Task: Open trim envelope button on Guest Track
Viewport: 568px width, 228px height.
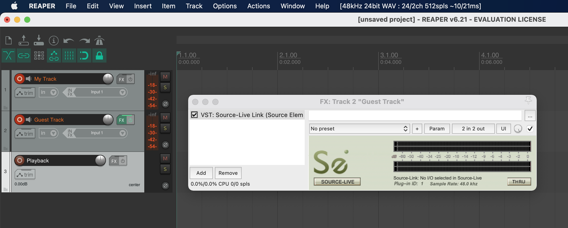Action: point(25,134)
